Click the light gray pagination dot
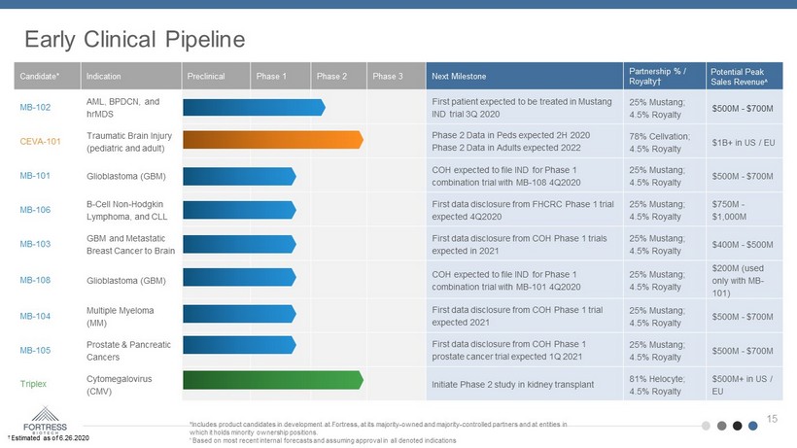Screen dimensions: 797x448 [x=707, y=426]
